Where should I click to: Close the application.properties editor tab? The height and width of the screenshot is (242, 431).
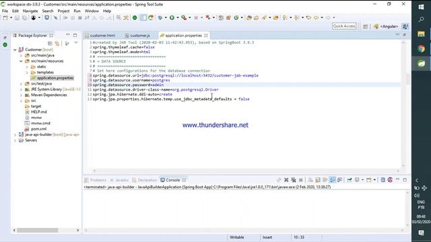(206, 36)
